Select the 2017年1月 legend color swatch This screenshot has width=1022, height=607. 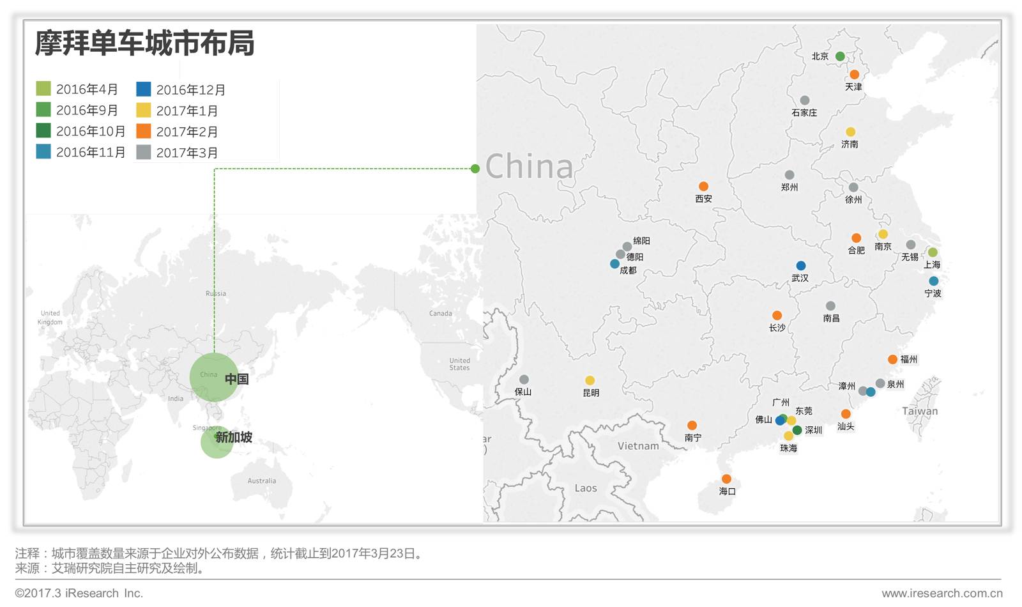pyautogui.click(x=144, y=110)
